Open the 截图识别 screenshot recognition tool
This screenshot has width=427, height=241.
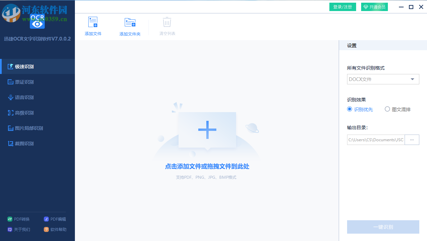(x=20, y=143)
